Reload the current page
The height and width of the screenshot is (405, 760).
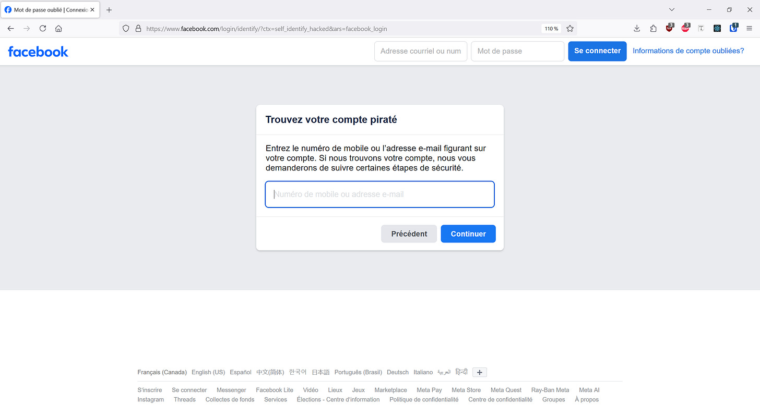[x=43, y=29]
